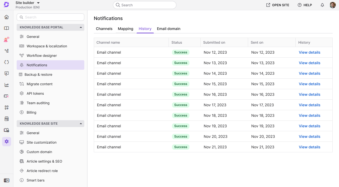The height and width of the screenshot is (187, 339).
Task: Open Article redirect role settings
Action: tap(50, 171)
